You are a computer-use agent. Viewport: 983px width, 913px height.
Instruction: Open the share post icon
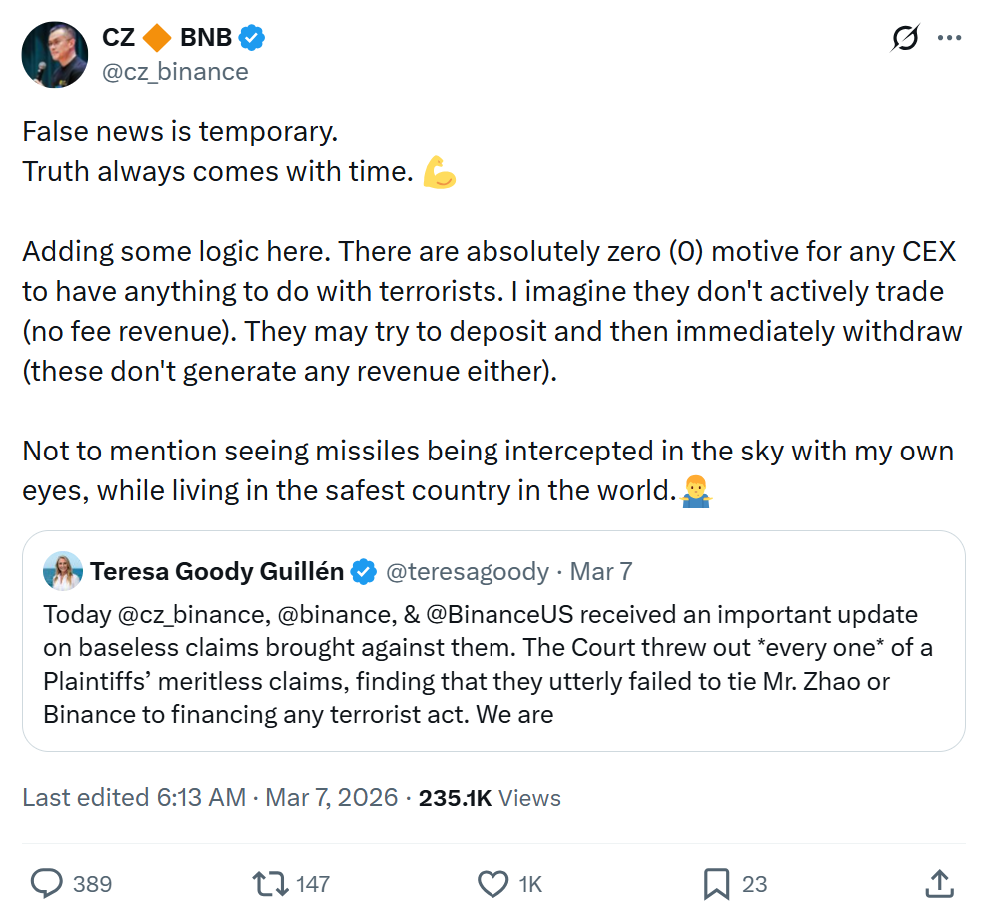[x=938, y=883]
